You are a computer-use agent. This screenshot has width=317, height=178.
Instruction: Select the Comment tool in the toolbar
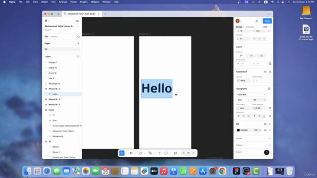pyautogui.click(x=166, y=153)
